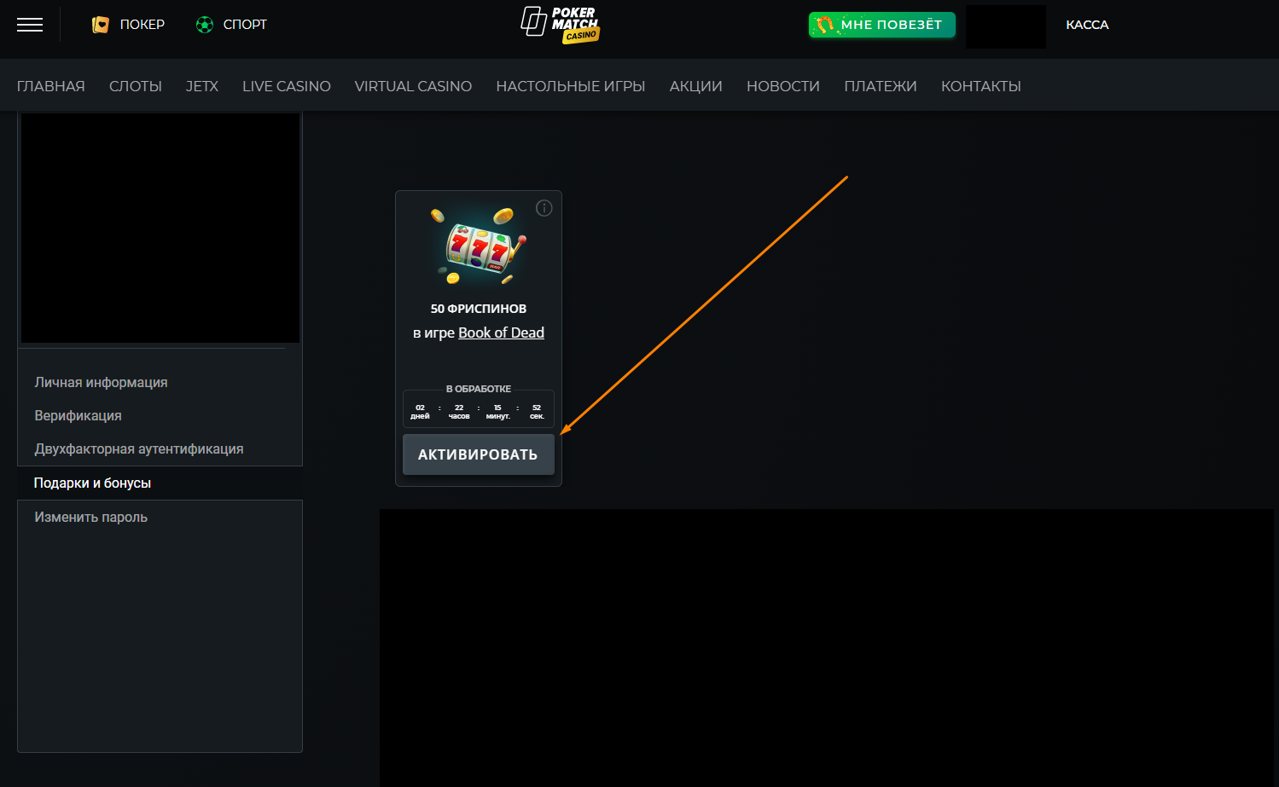Screen dimensions: 1279x787
Task: Click the 15 минут countdown value
Action: coord(497,412)
